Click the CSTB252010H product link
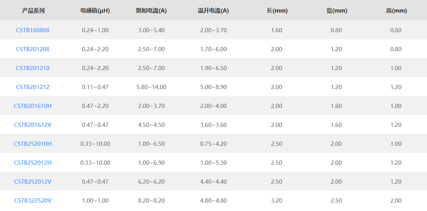The image size is (427, 211). click(x=33, y=144)
